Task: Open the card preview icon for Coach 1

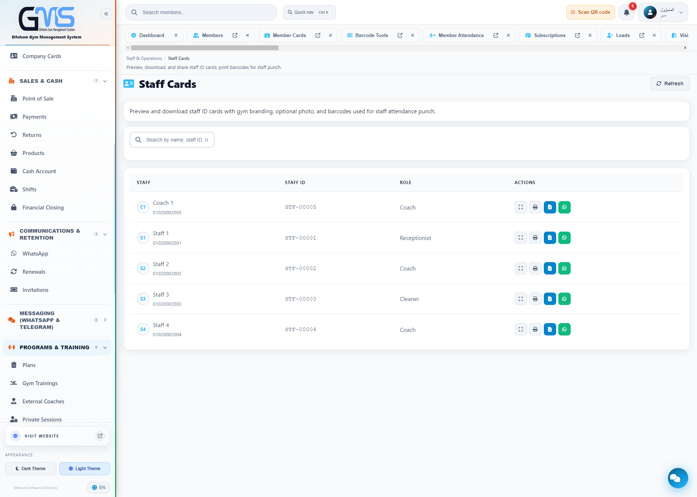Action: [521, 207]
